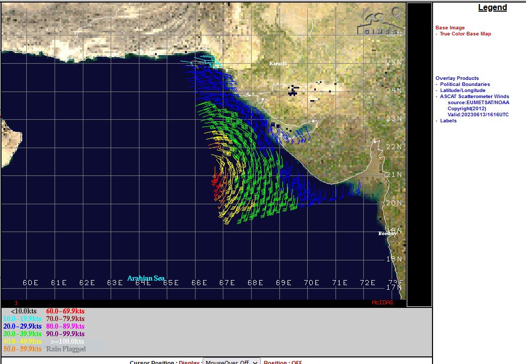Click the 80.0-89.9kts magenta legend entry
Viewport: 526px width, 364px height.
[65, 327]
